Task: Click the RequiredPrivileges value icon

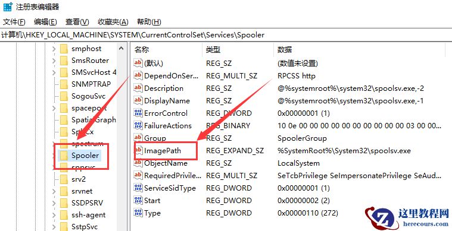Action: [138, 176]
